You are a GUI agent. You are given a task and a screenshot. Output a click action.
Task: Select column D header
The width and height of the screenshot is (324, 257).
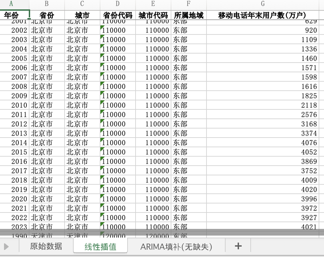(x=118, y=4)
